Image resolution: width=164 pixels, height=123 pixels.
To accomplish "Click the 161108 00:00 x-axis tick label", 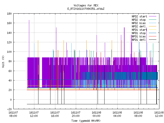I will click(x=96, y=114).
